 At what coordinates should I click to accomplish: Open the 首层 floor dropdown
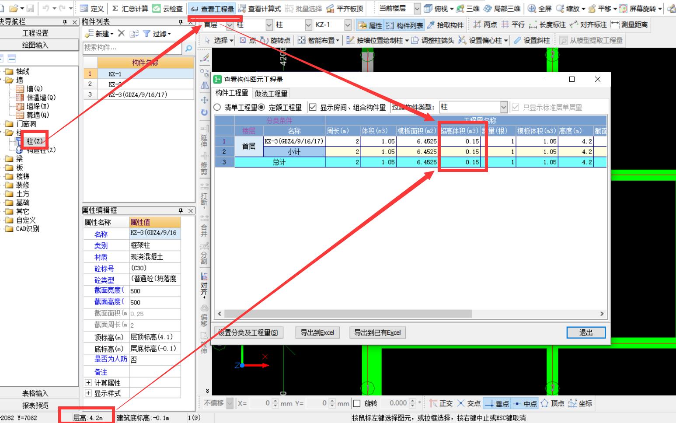[x=230, y=25]
